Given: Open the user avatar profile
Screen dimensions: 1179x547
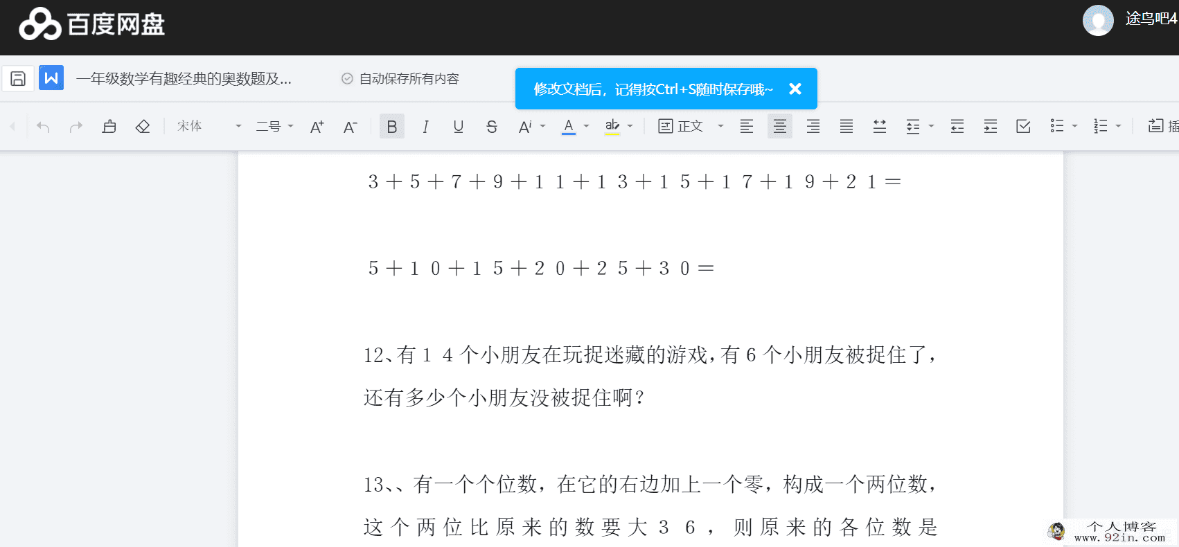Looking at the screenshot, I should [1098, 20].
